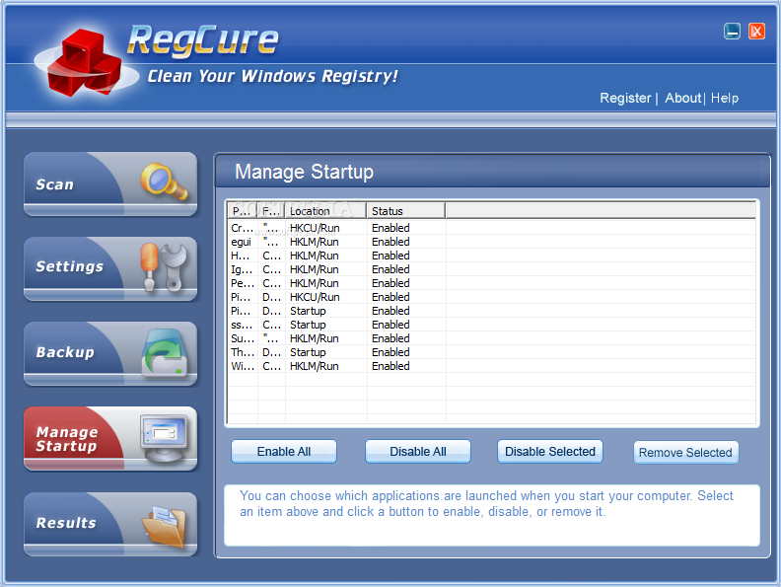This screenshot has width=781, height=587.
Task: Click the monitor icon for Manage Startup
Action: 165,438
